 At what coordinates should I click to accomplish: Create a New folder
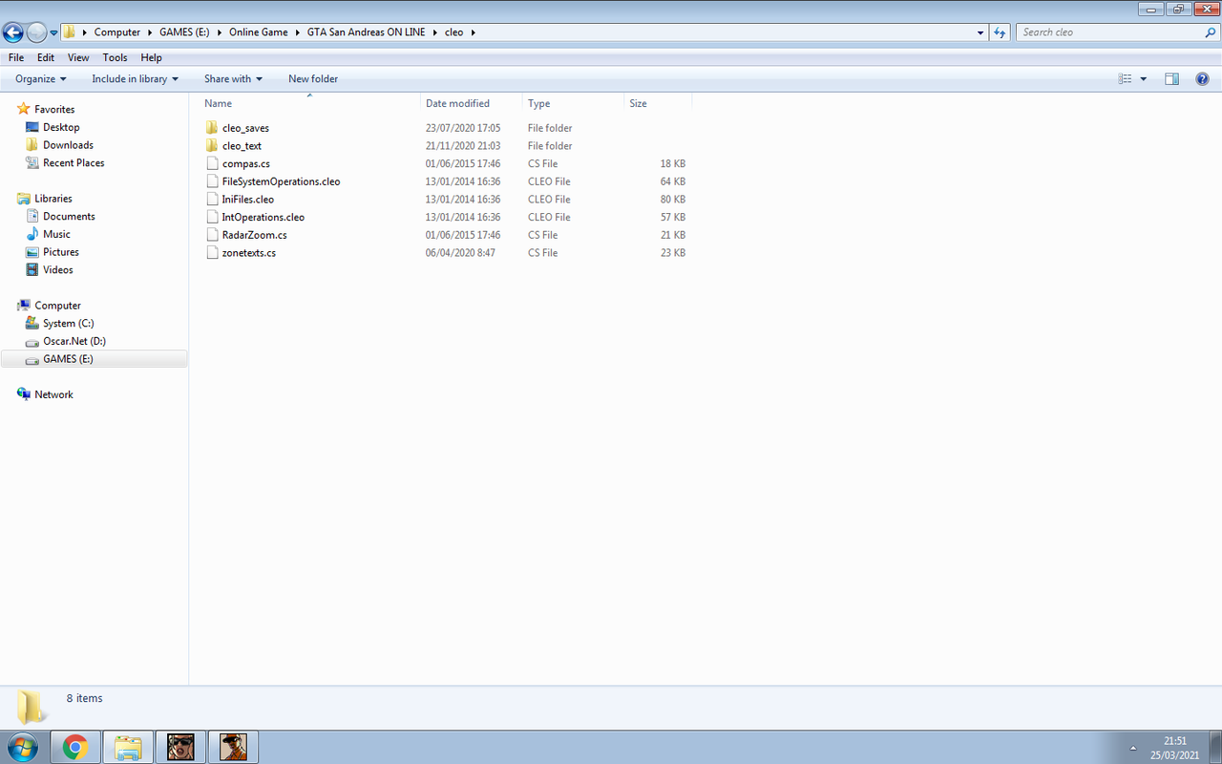(x=313, y=79)
